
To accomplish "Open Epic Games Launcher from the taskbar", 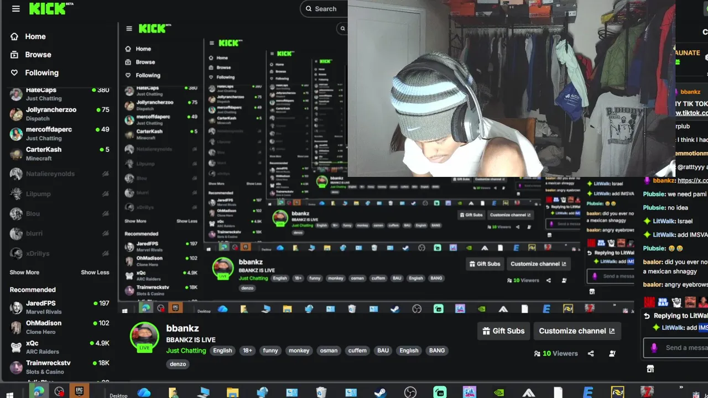I will click(x=80, y=392).
